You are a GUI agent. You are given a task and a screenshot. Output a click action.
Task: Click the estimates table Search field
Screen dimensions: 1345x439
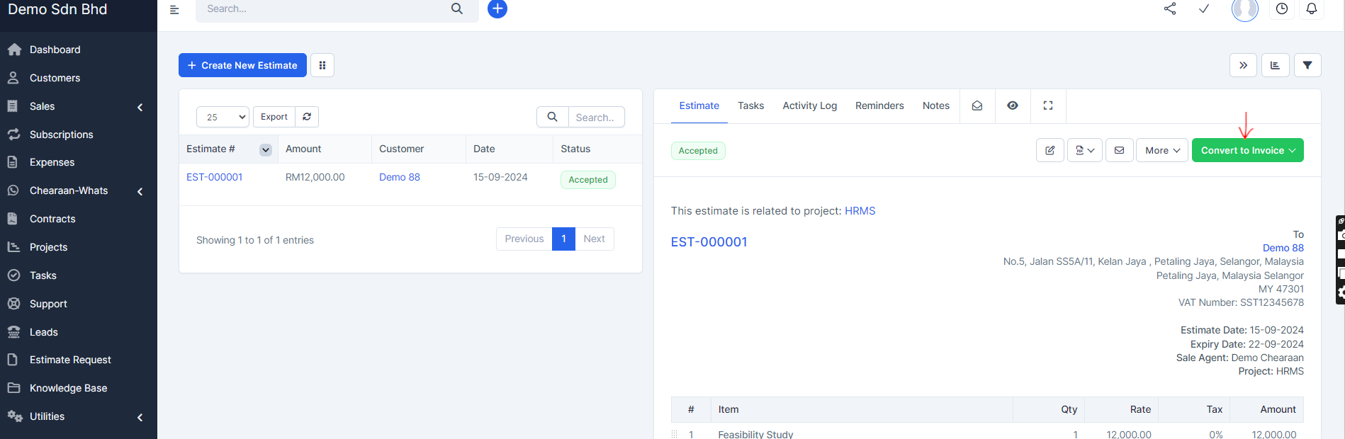595,118
